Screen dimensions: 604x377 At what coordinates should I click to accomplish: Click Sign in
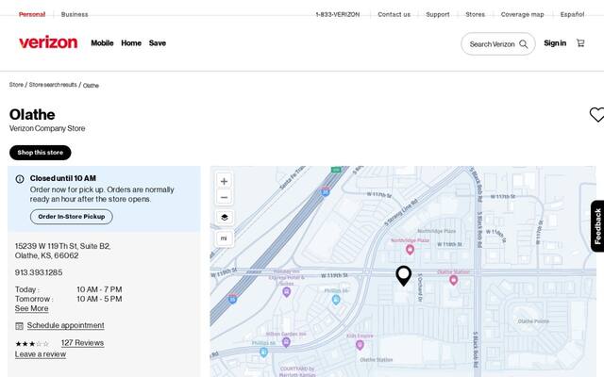(x=555, y=43)
